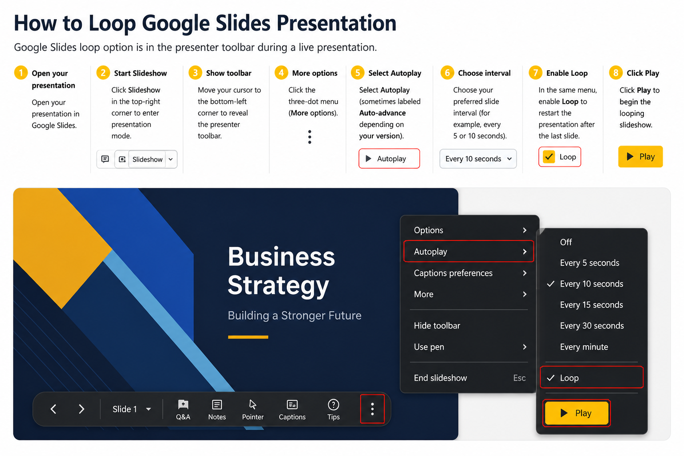
Task: Expand the Autoplay submenu
Action: pos(468,251)
